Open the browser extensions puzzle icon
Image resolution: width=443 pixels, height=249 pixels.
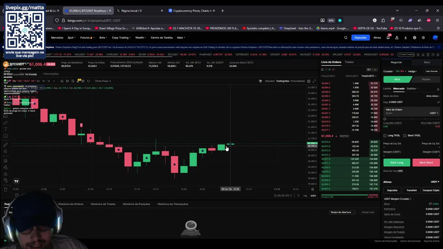point(383,20)
